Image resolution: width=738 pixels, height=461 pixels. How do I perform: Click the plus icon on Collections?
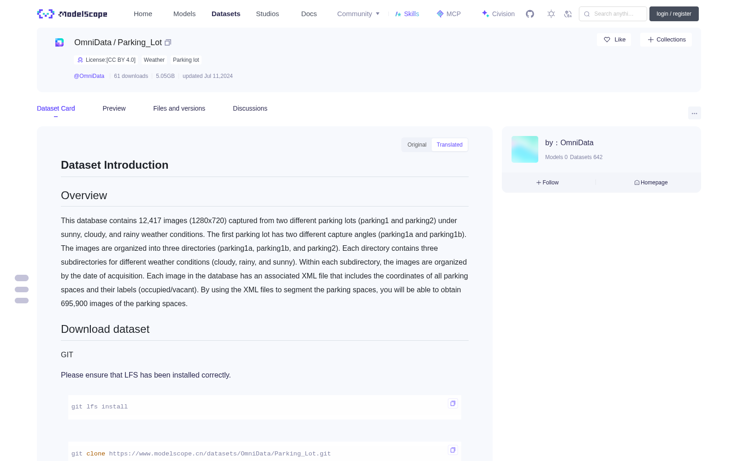pyautogui.click(x=651, y=40)
